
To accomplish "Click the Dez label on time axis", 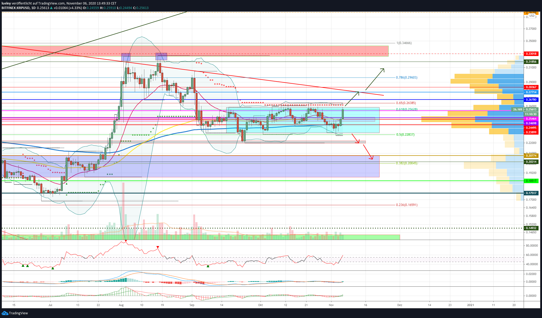I will [x=400, y=305].
